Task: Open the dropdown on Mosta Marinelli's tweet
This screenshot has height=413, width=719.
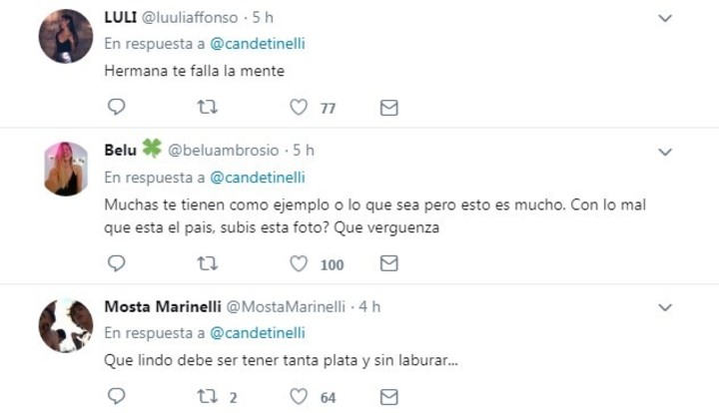Action: click(666, 307)
